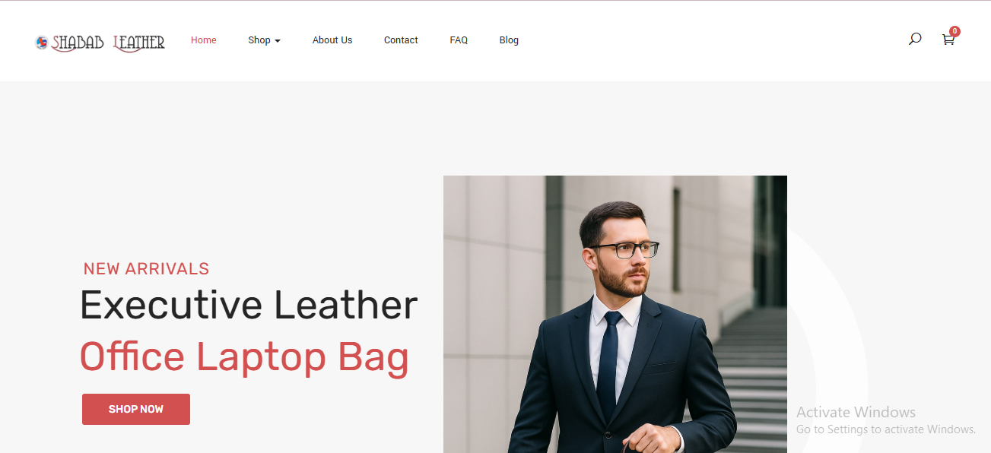Click the businessman hero banner image
This screenshot has height=453, width=991.
[x=615, y=314]
